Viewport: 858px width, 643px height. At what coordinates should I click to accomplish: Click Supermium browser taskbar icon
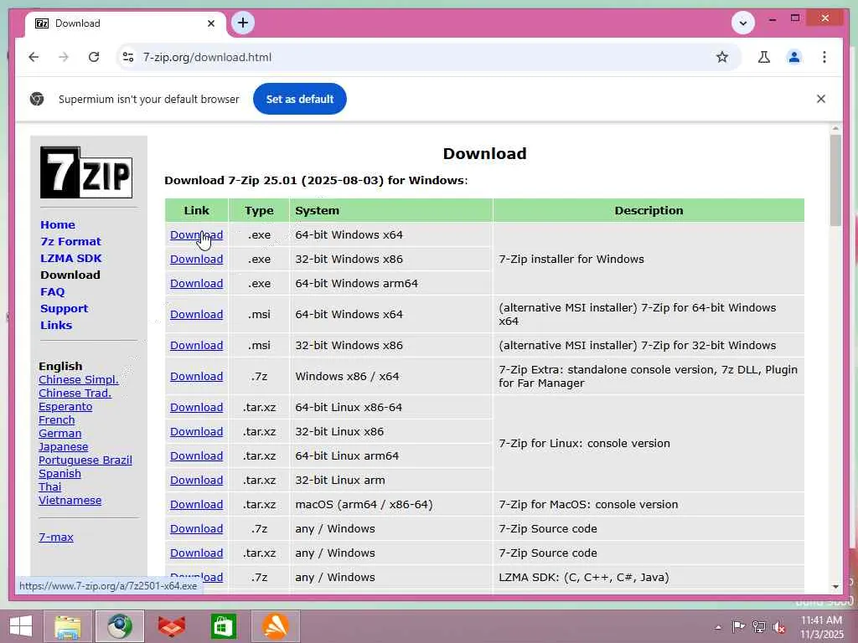pos(119,626)
